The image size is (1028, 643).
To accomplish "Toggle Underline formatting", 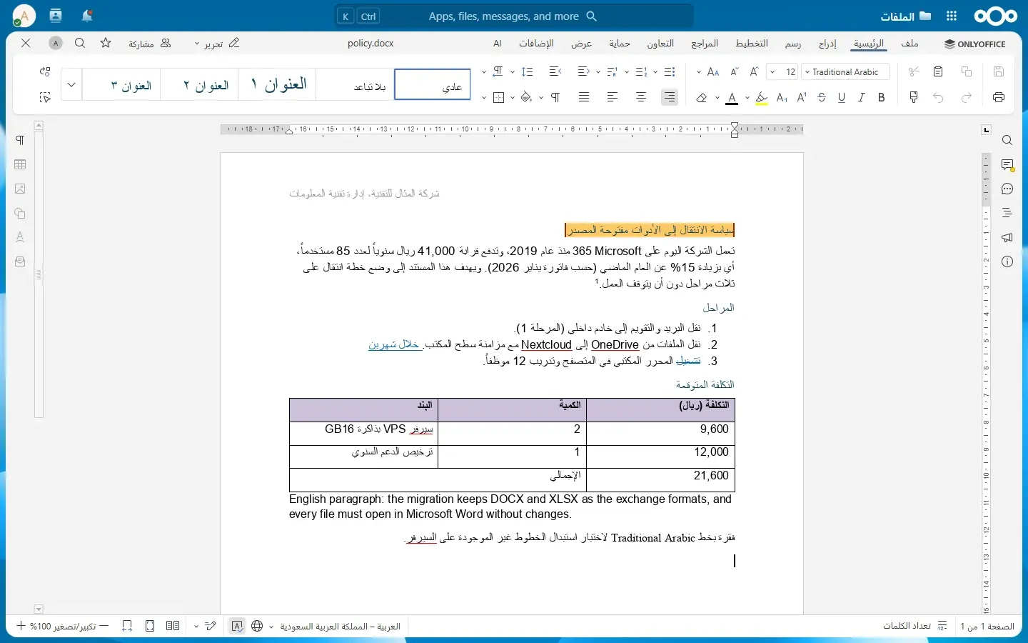I will tap(842, 97).
